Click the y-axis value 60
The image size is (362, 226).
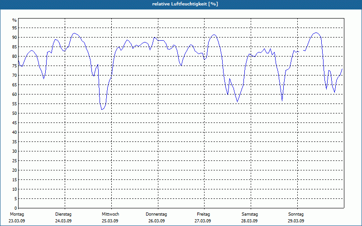tap(14, 94)
